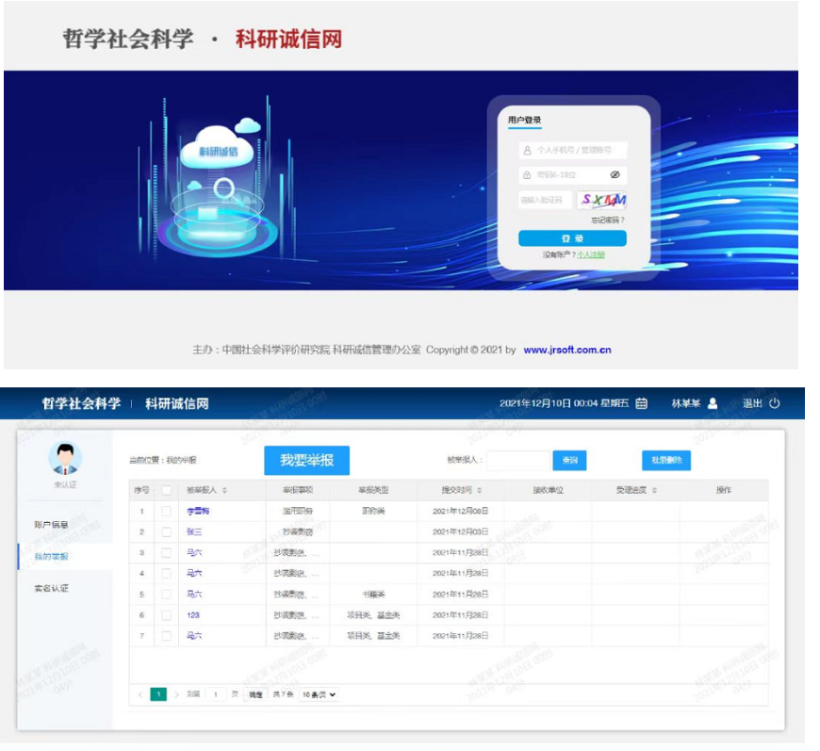The width and height of the screenshot is (820, 751).
Task: Sort table by 提交时间 column arrows
Action: (x=480, y=491)
